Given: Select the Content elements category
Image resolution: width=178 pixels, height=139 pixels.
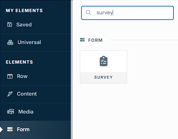Looking at the screenshot, I should tap(35, 94).
